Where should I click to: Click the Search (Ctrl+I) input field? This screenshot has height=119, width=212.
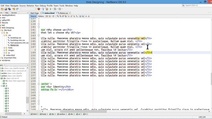(x=197, y=5)
